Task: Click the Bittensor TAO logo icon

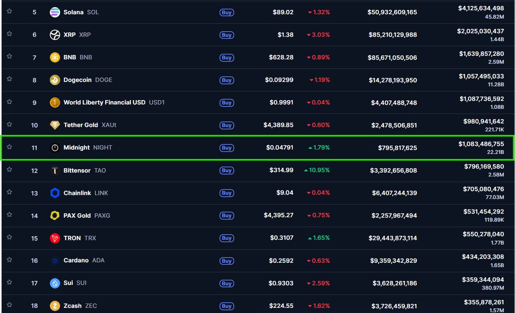Action: [55, 170]
